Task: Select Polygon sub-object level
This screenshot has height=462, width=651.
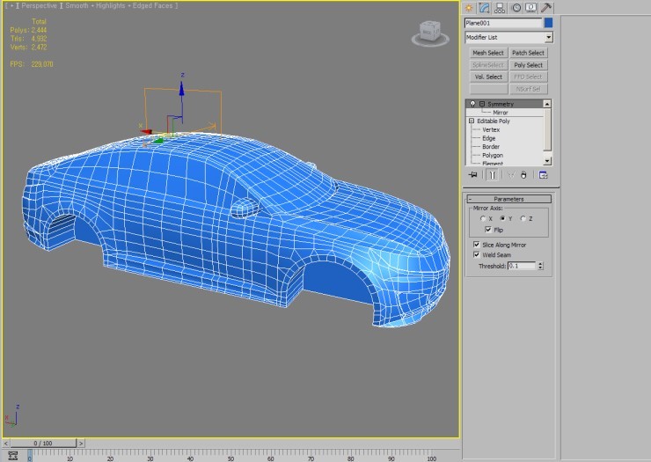Action: [493, 156]
